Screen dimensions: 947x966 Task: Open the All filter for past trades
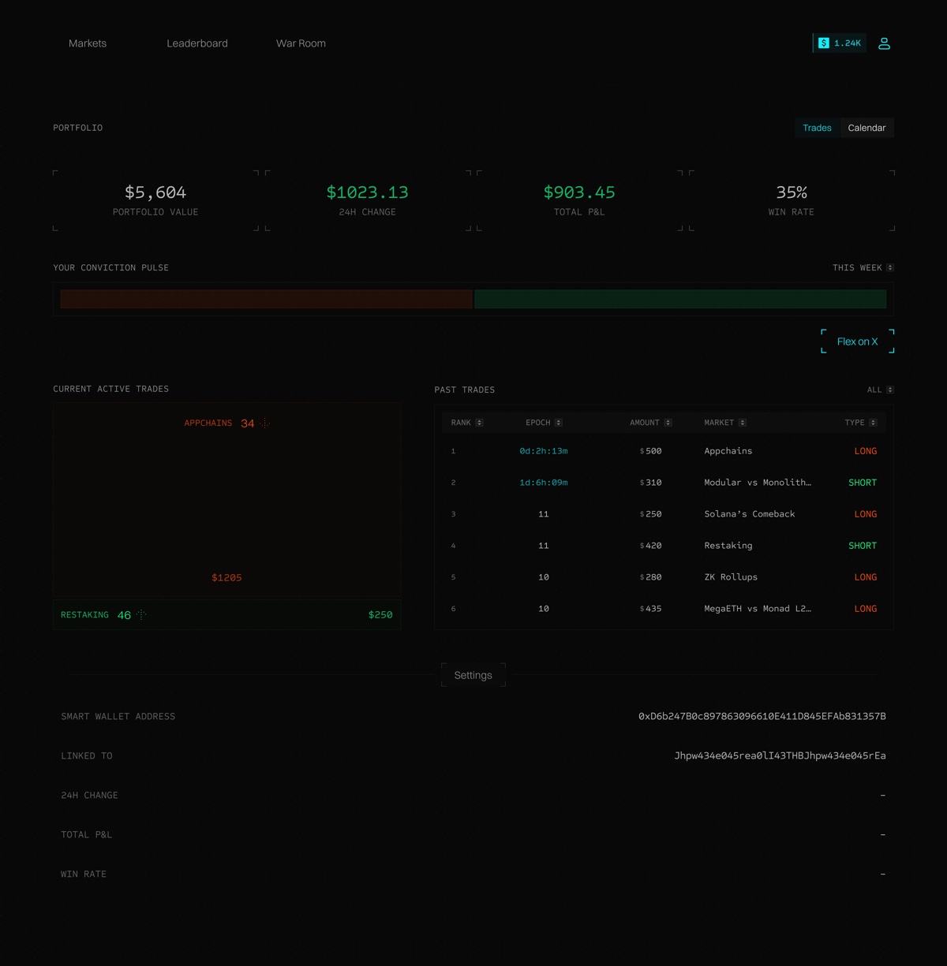[880, 390]
